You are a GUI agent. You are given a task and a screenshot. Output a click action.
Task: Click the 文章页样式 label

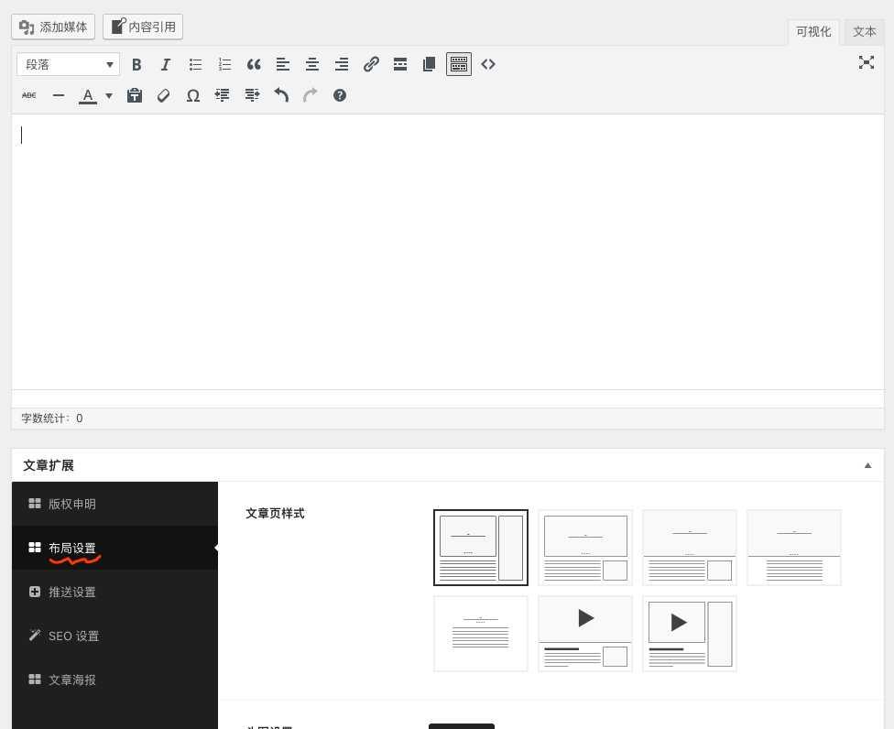275,514
